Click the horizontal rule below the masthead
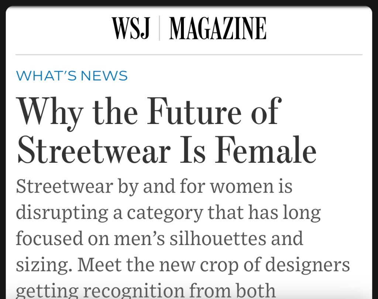 (x=189, y=55)
